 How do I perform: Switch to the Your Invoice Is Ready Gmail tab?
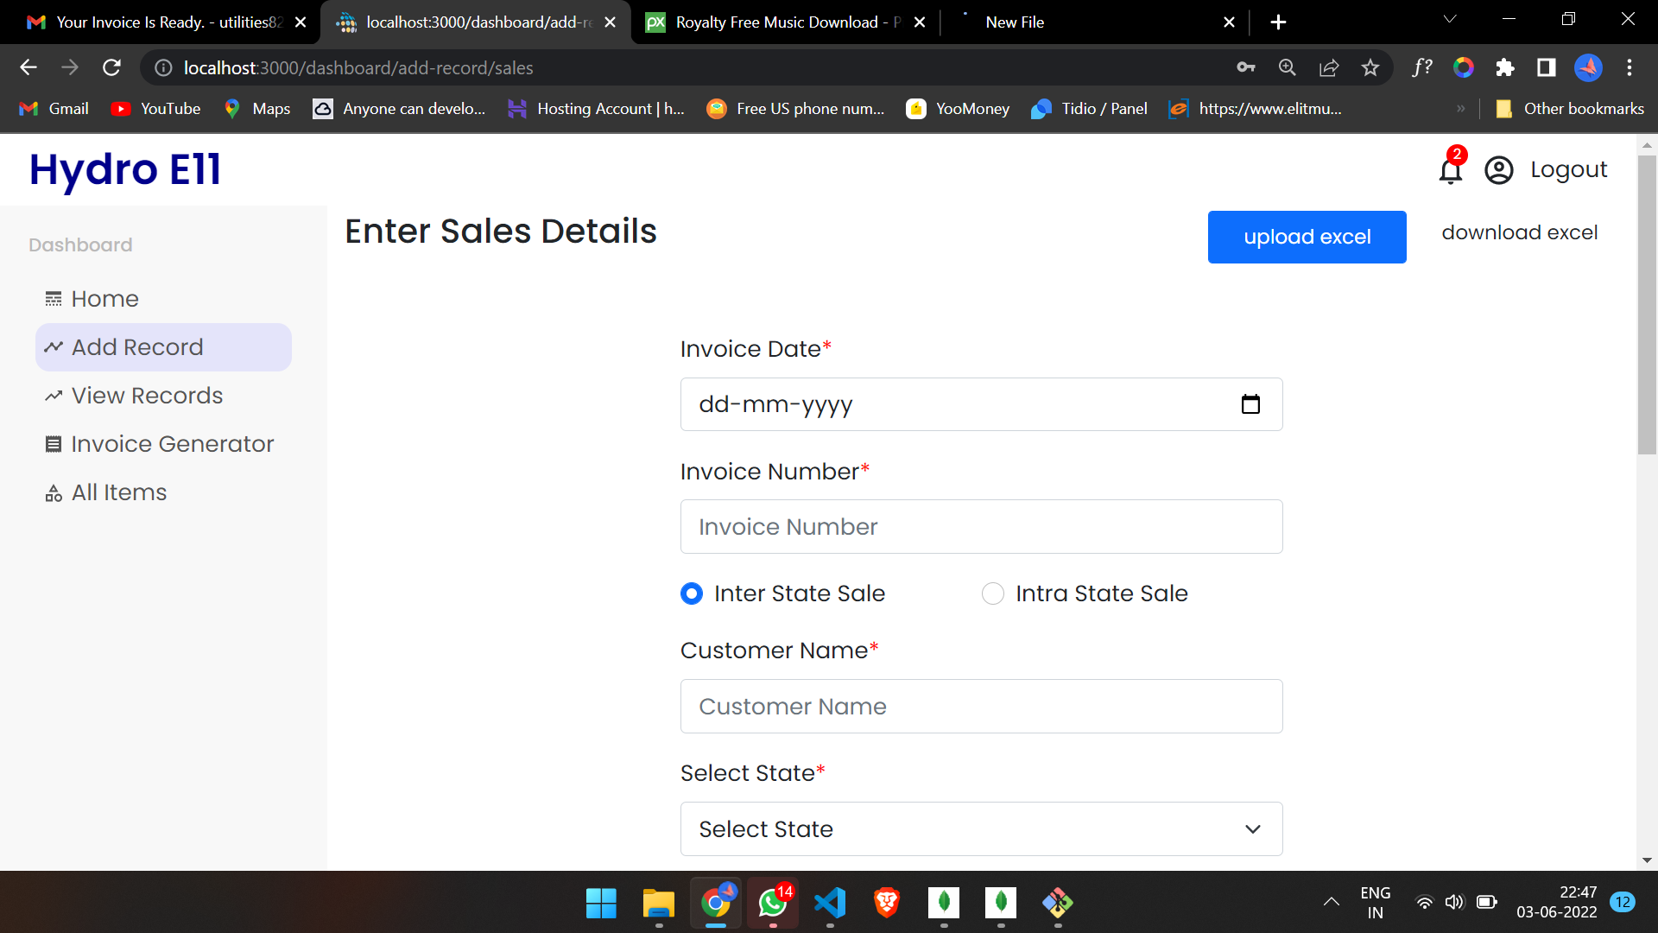(x=155, y=22)
